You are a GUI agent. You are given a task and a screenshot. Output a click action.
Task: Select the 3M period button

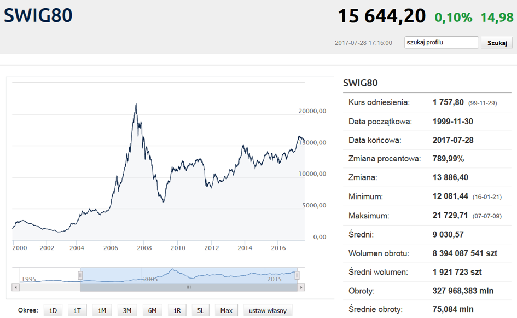tap(127, 310)
